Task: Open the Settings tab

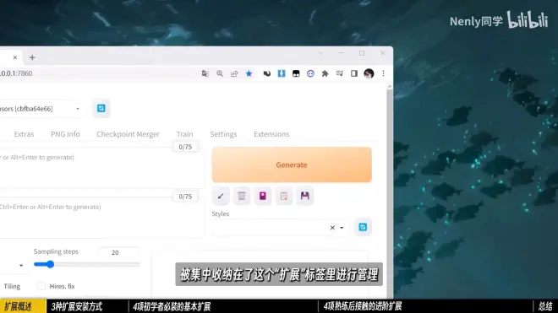Action: 223,134
